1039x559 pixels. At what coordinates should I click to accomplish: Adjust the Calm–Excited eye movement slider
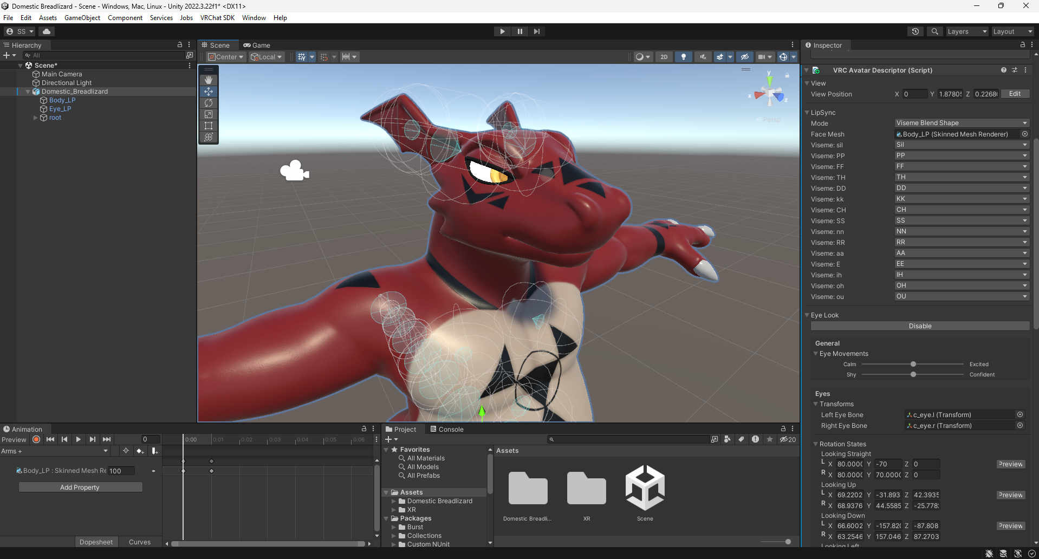(x=913, y=364)
